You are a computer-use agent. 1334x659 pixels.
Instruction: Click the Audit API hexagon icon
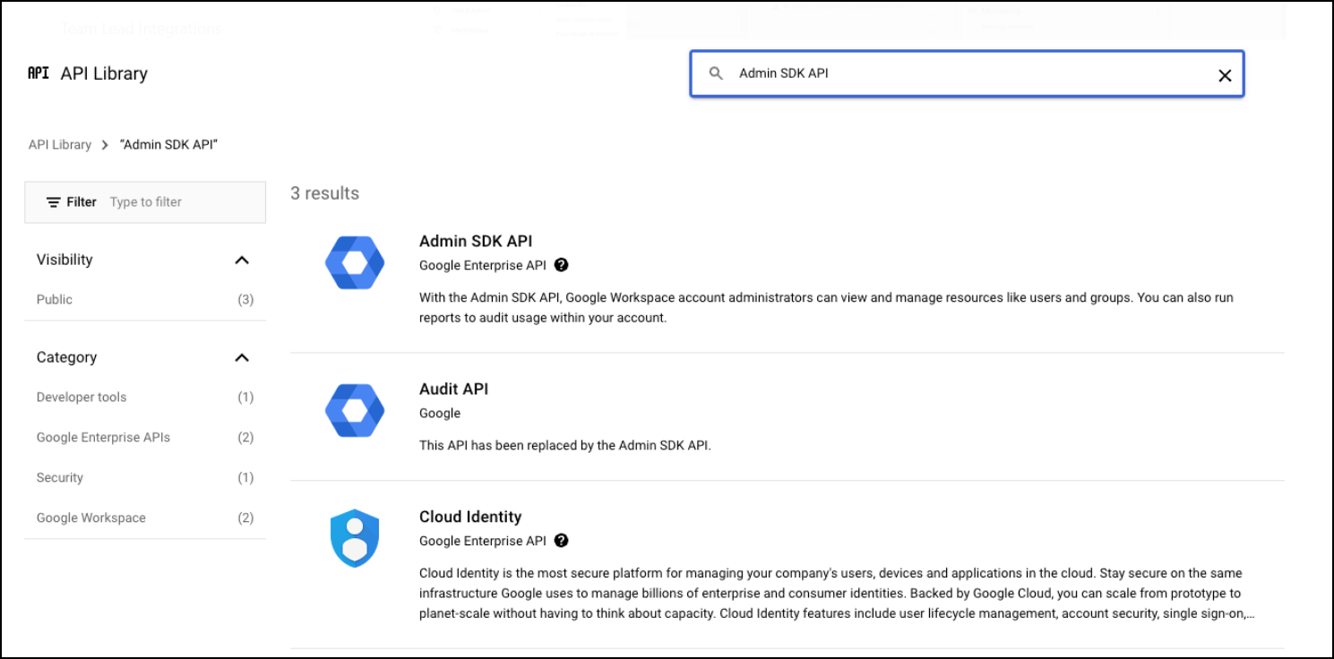(x=355, y=411)
